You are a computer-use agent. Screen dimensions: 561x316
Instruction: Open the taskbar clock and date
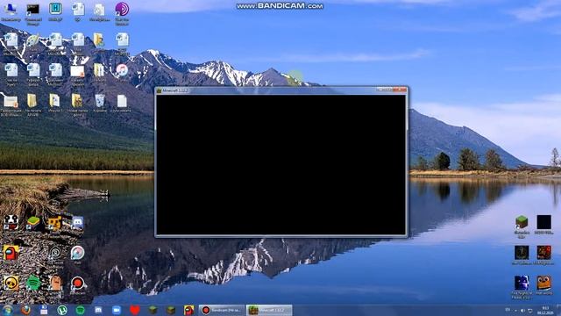click(545, 310)
